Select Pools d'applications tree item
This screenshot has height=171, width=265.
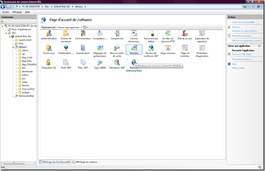[21, 29]
